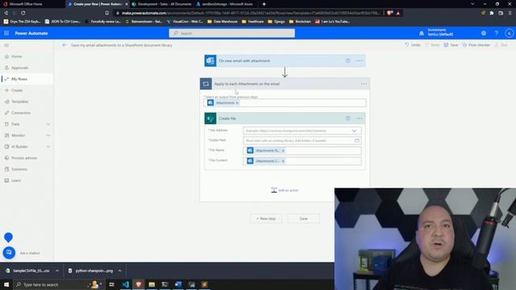Viewport: 516px width, 290px height.
Task: Open File Explorer from taskbar
Action: pyautogui.click(x=152, y=284)
